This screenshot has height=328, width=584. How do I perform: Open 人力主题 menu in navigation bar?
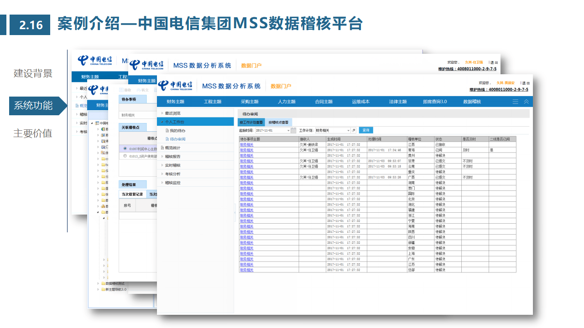pyautogui.click(x=287, y=102)
